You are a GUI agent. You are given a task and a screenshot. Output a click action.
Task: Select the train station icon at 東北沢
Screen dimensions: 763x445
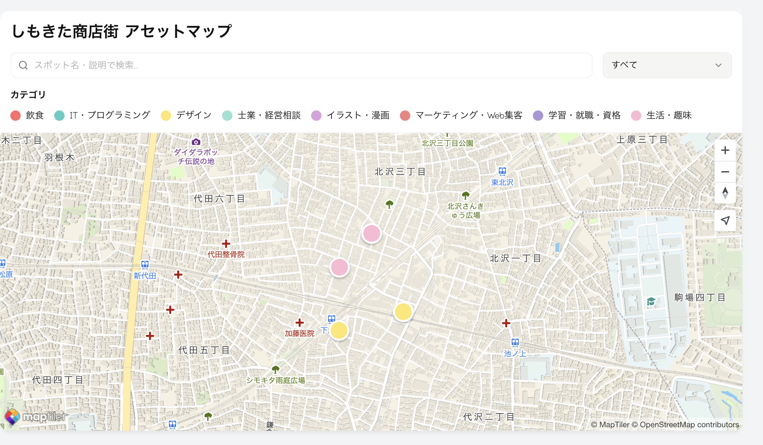(502, 171)
